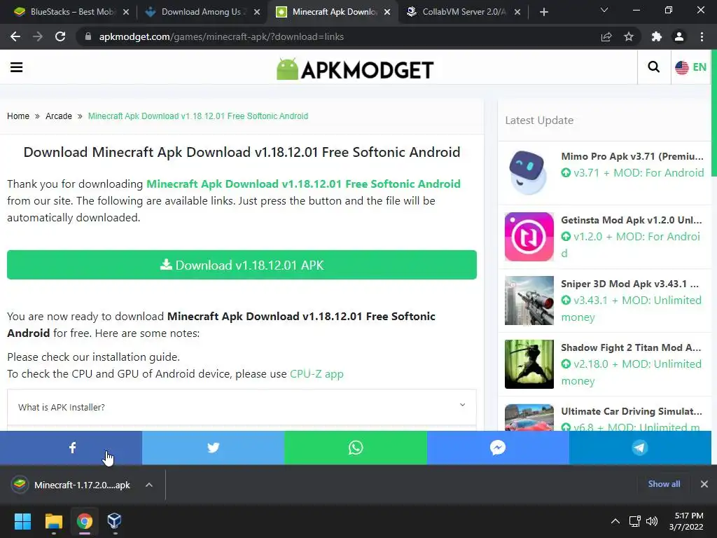Bookmark this page with star

[629, 36]
